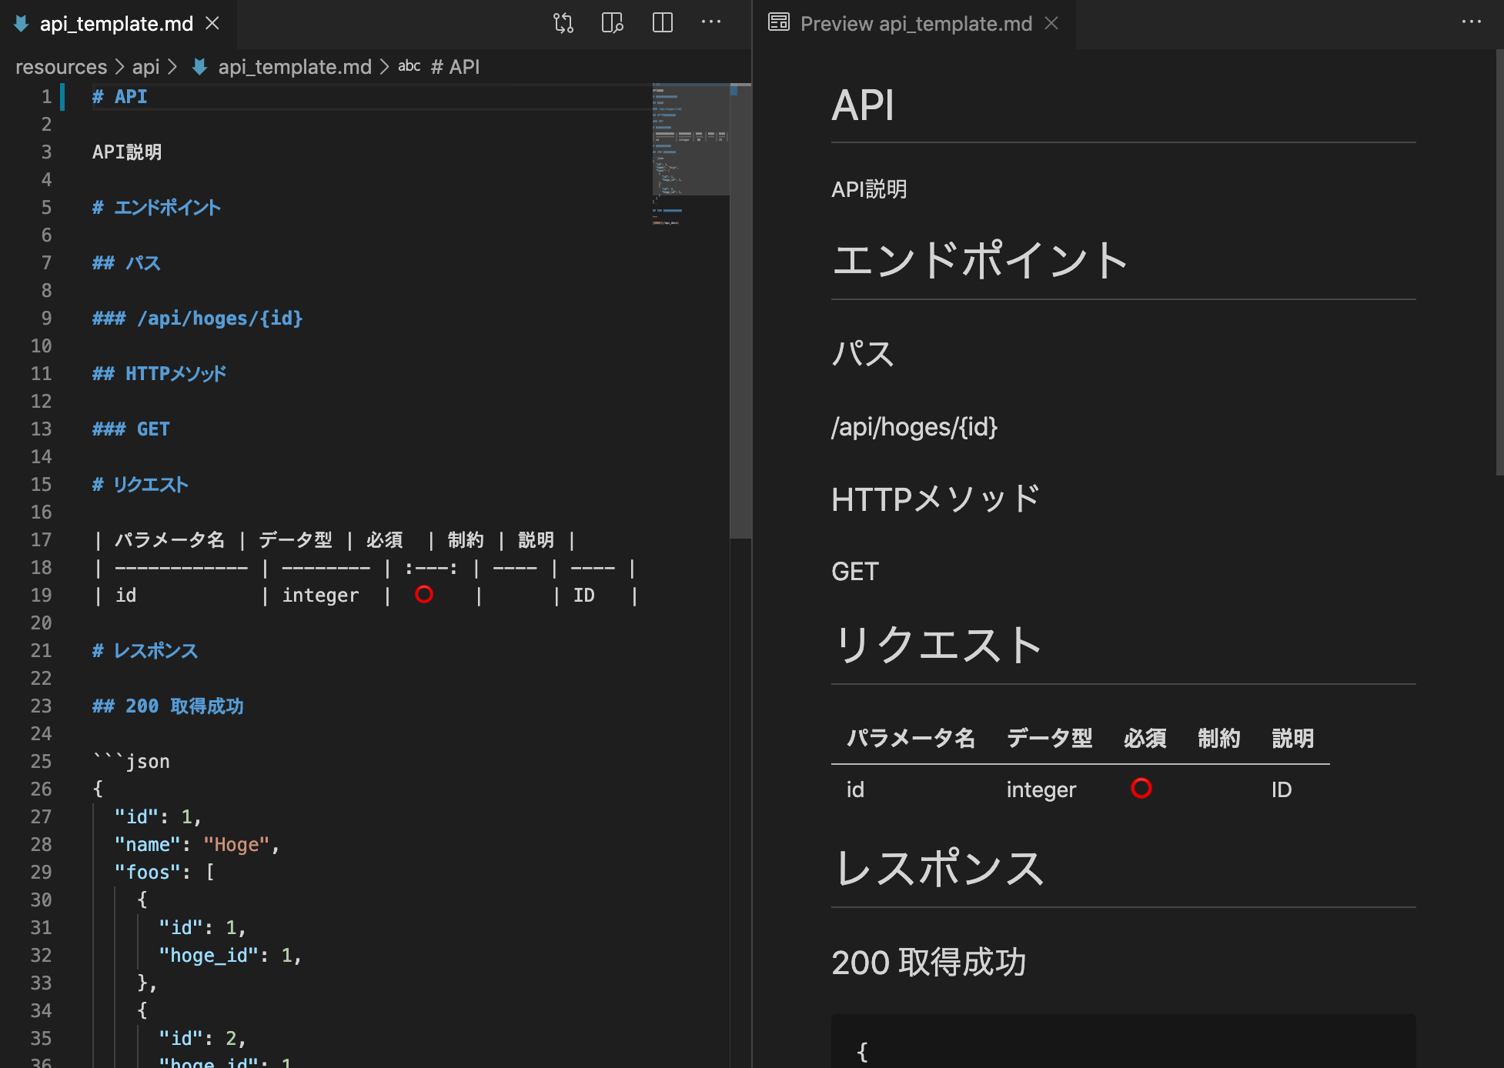The width and height of the screenshot is (1504, 1068).
Task: Click the markdown icon in breadcrumb
Action: click(199, 67)
